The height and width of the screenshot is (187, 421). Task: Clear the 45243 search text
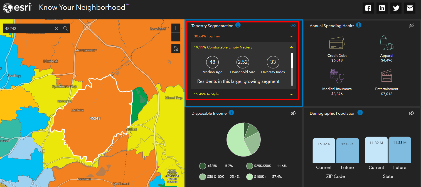(x=56, y=28)
